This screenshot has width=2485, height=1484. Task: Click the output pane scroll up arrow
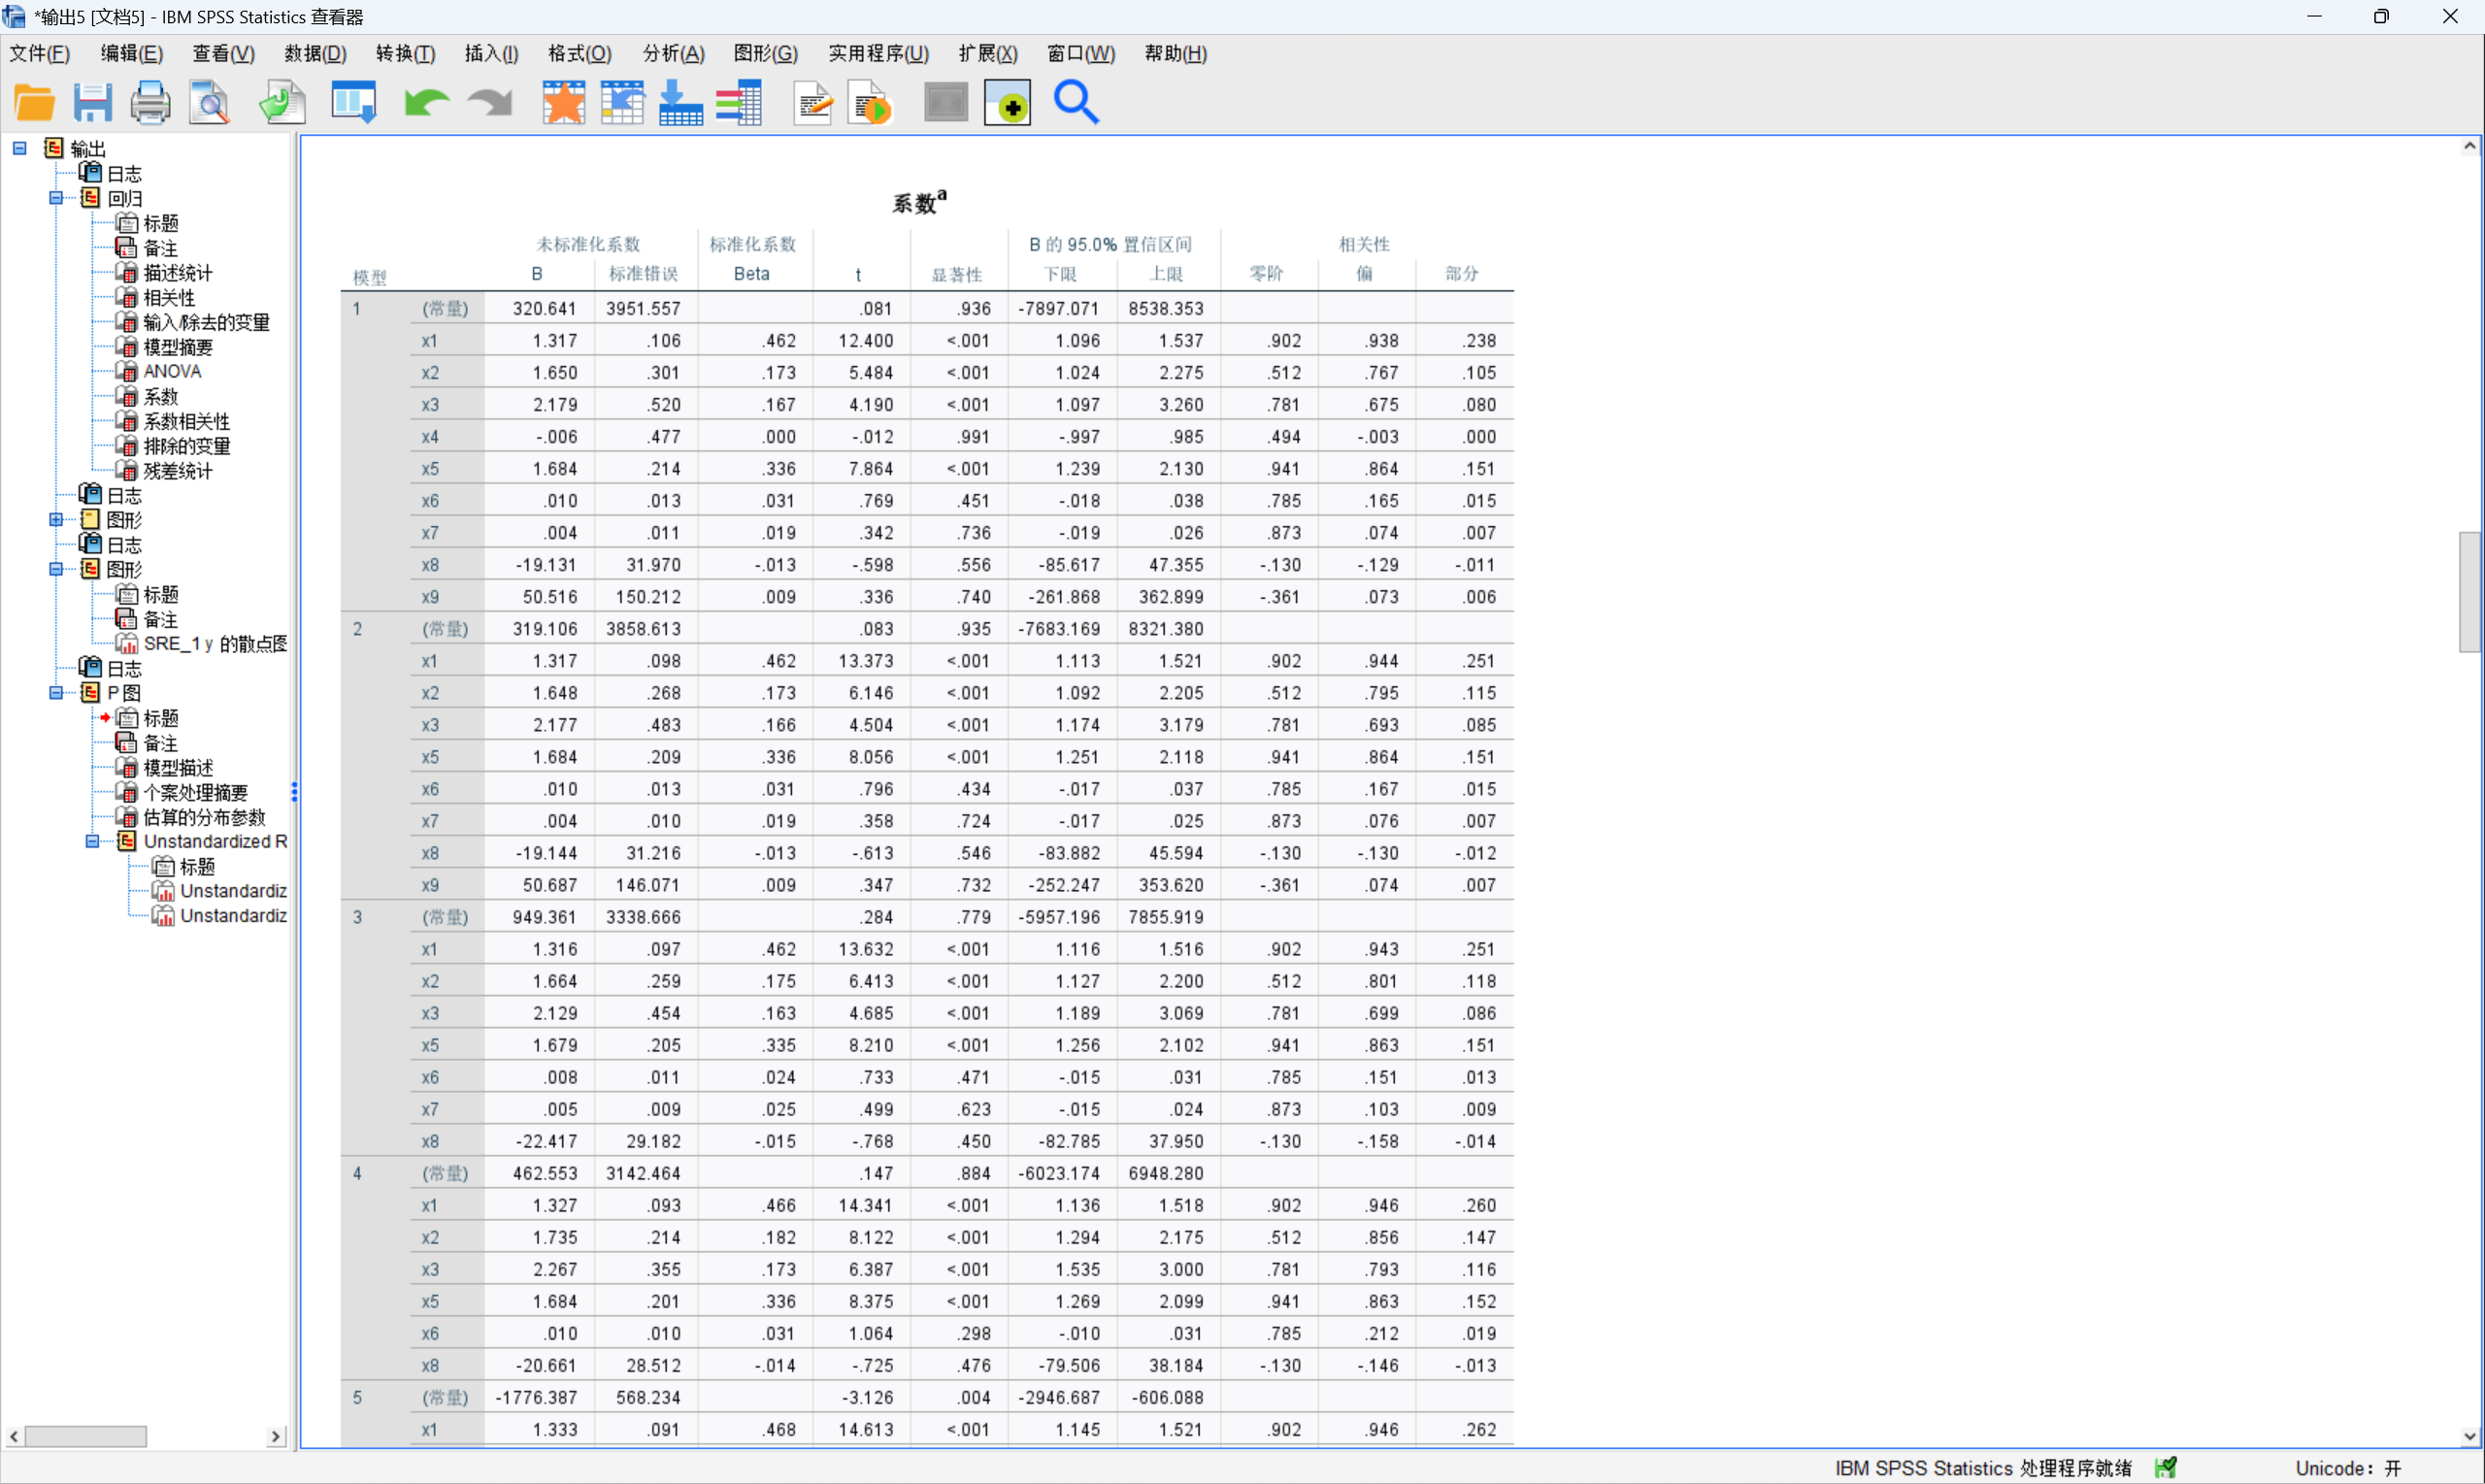click(x=2470, y=146)
